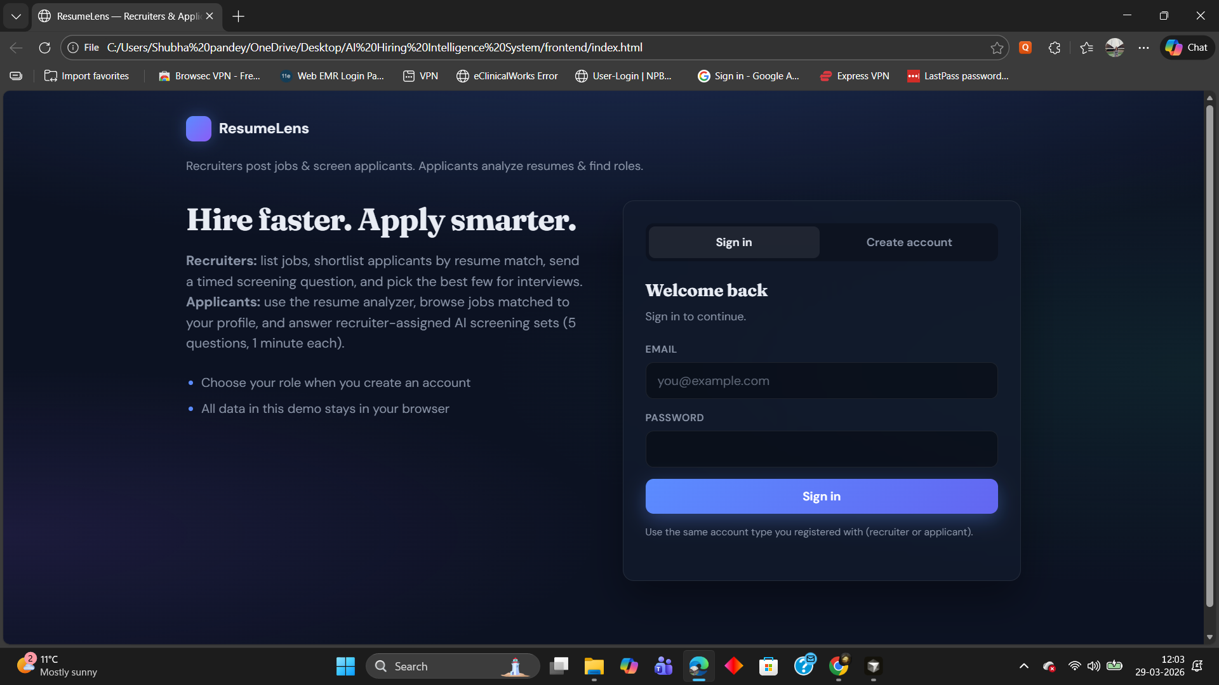This screenshot has width=1219, height=685.
Task: Open File Explorer from the taskbar
Action: point(594,666)
